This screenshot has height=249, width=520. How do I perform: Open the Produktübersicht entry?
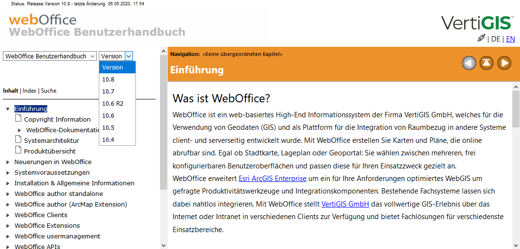click(x=50, y=151)
